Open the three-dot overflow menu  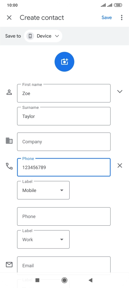(x=122, y=18)
